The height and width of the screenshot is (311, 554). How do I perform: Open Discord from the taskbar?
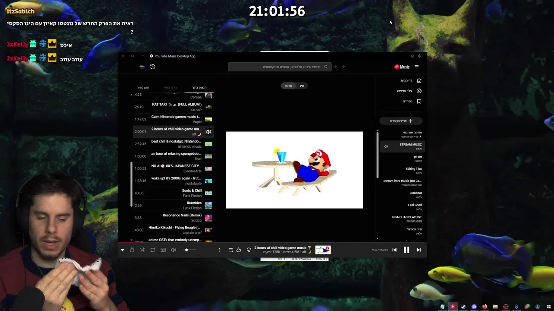pos(474,307)
